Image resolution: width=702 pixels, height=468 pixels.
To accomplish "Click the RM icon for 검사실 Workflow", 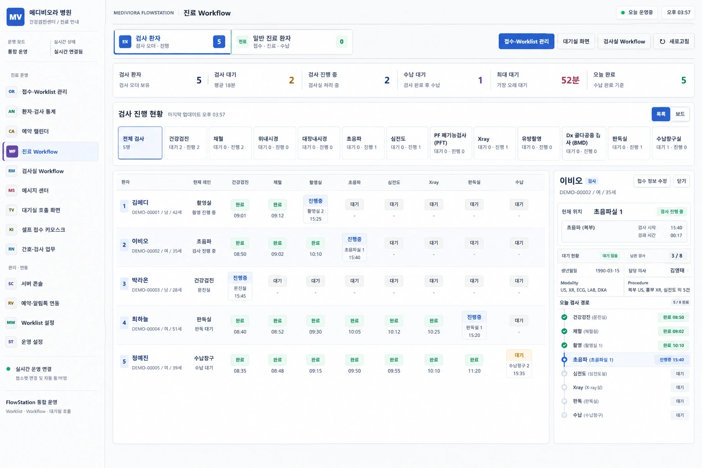I will (x=11, y=171).
